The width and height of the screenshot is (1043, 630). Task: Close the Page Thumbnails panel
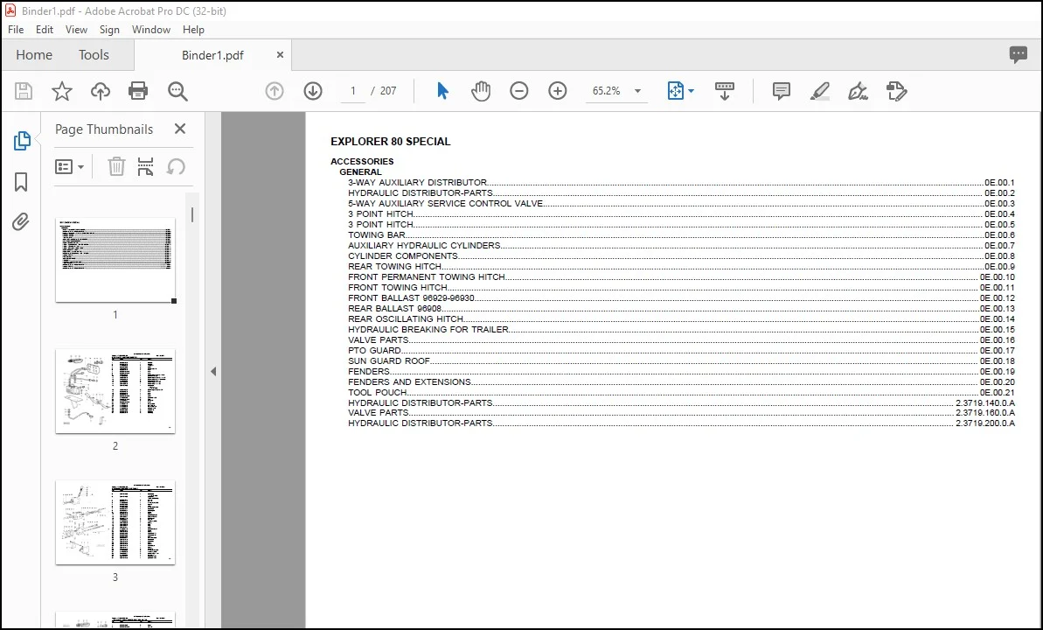tap(179, 129)
